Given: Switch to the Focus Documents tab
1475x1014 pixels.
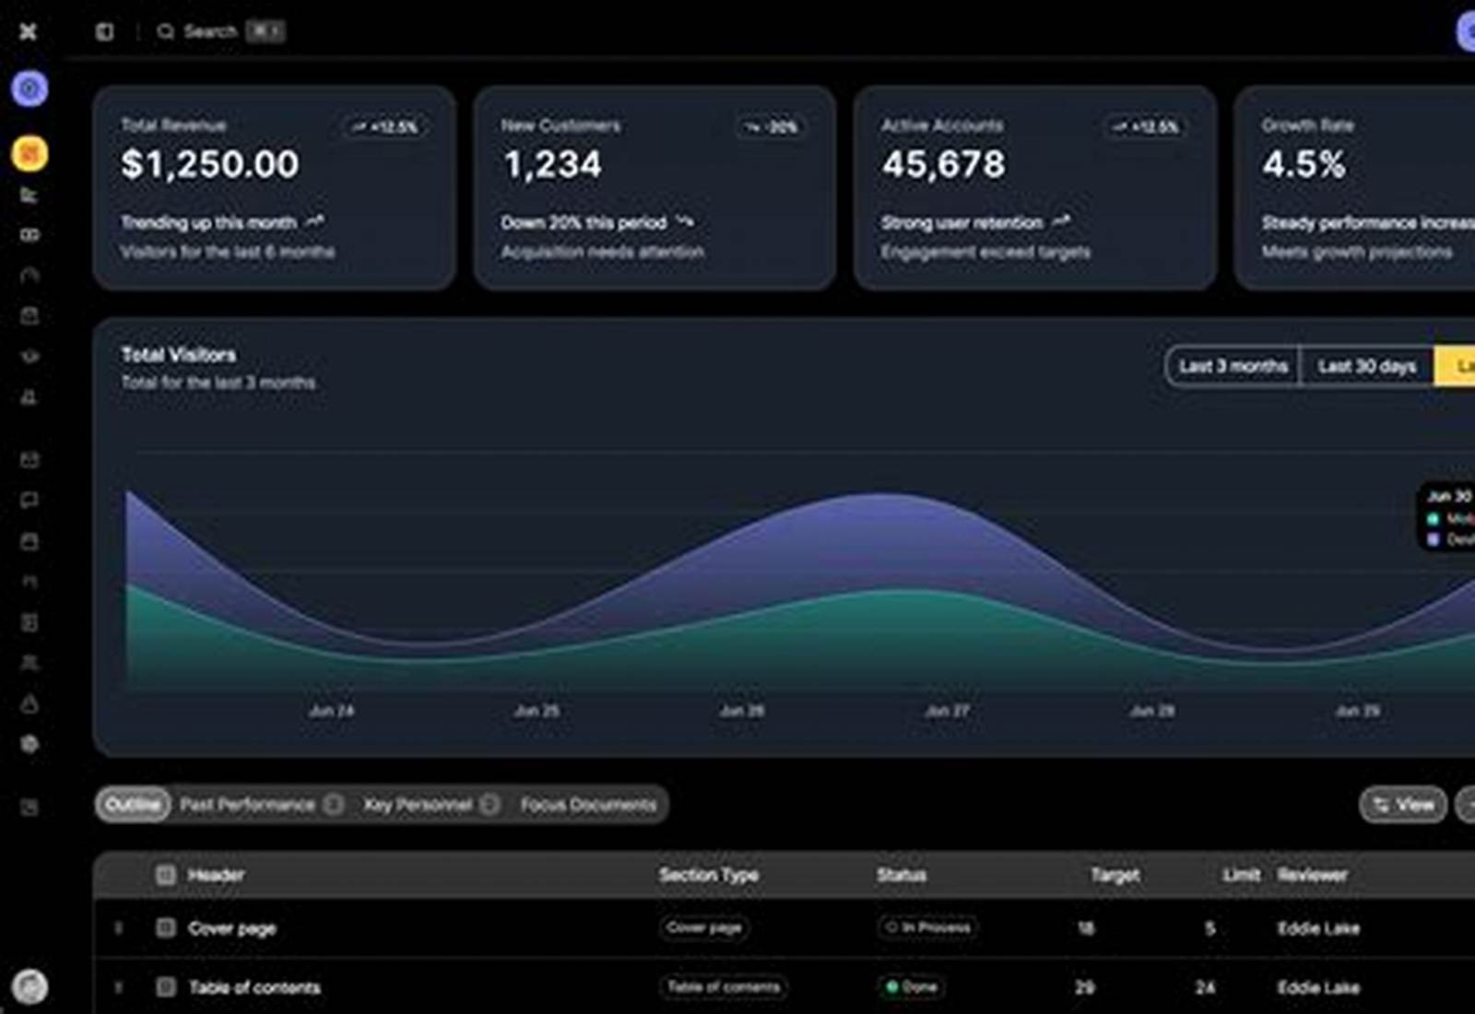Looking at the screenshot, I should 588,805.
